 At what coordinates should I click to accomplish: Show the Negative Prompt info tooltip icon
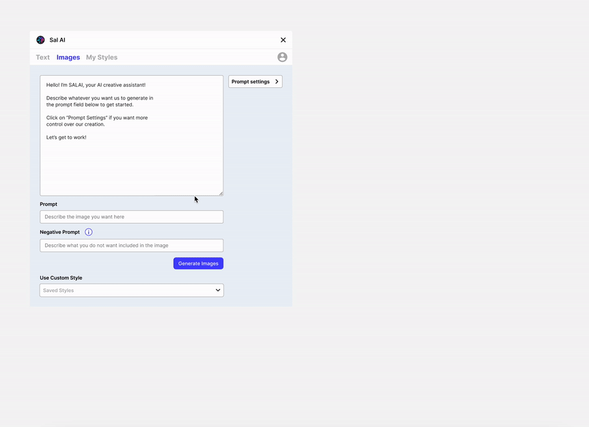pyautogui.click(x=89, y=232)
